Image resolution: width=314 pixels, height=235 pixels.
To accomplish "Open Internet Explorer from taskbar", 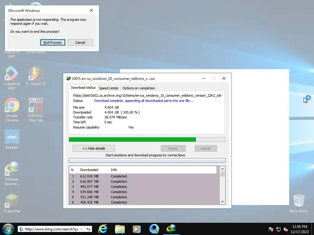I will pos(103,229).
